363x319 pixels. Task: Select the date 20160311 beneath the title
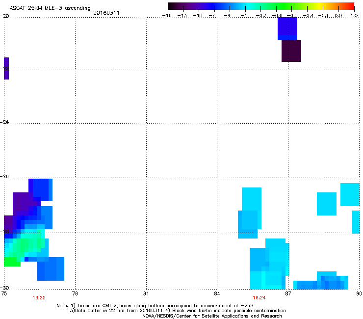(x=106, y=13)
